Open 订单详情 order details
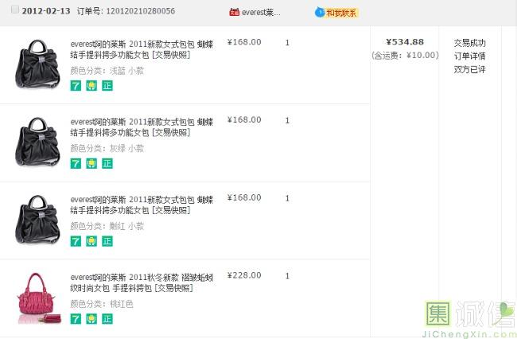This screenshot has width=517, height=339. click(x=469, y=56)
